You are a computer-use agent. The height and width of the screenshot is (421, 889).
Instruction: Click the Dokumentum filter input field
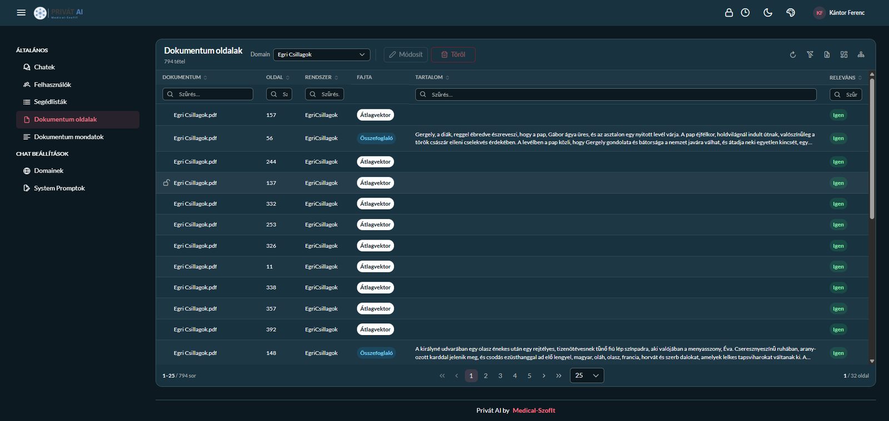pos(208,94)
